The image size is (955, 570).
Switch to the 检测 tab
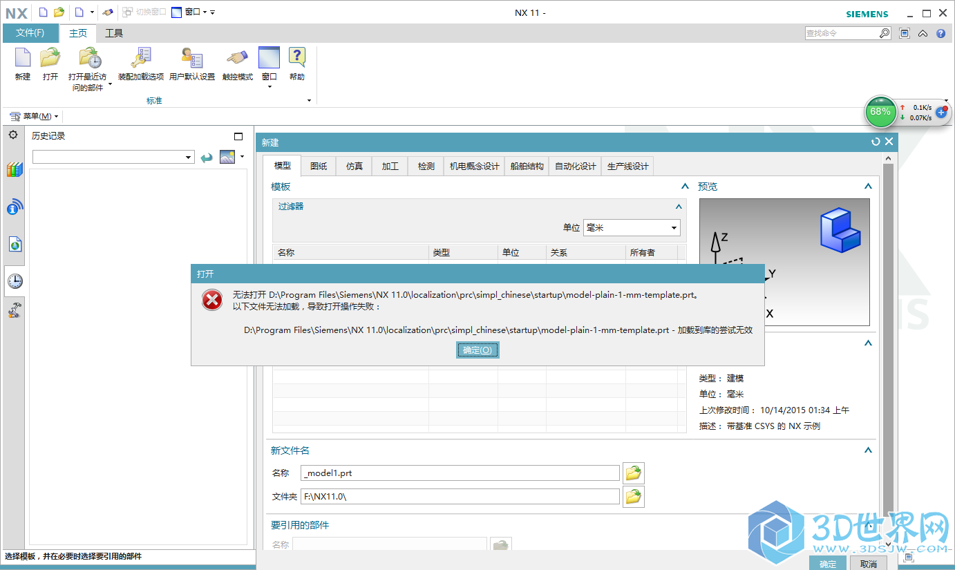[426, 166]
